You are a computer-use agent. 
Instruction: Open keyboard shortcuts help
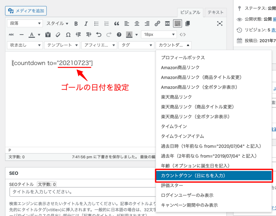(x=119, y=35)
